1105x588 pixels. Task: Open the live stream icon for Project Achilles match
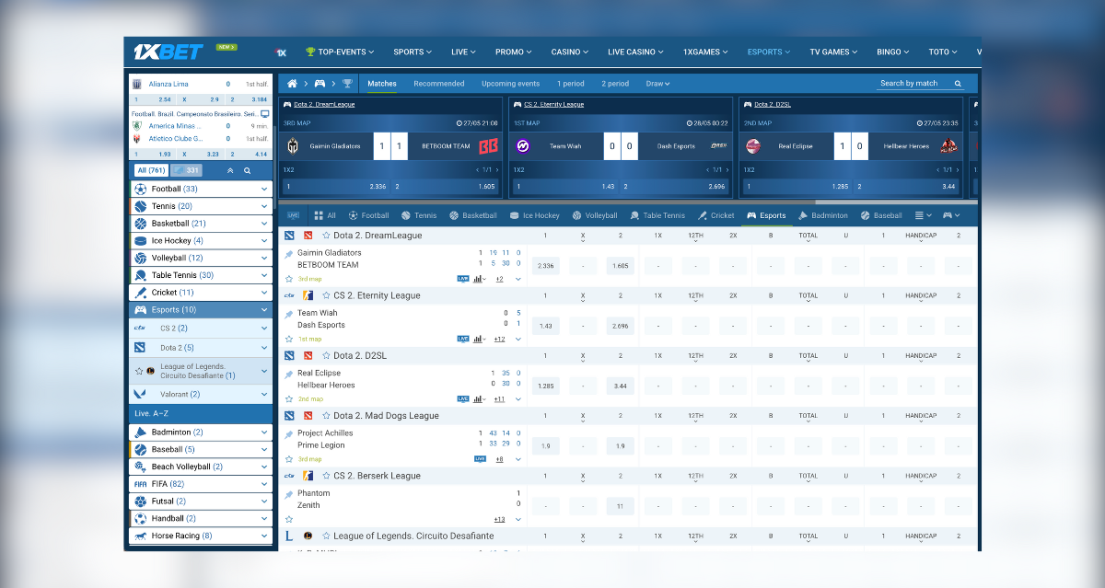tap(480, 458)
